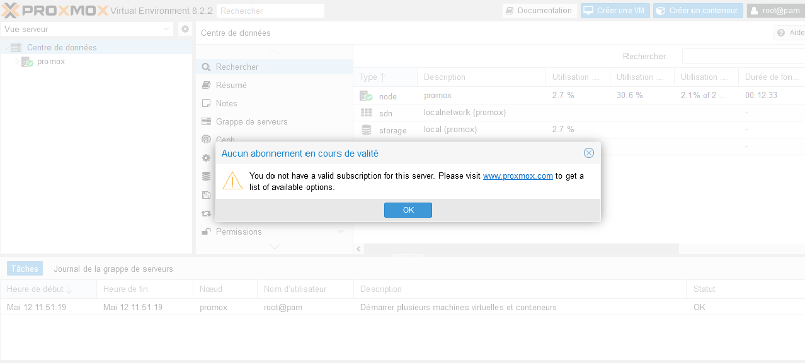This screenshot has width=805, height=363.
Task: Click the storage icon in resource table
Action: [x=366, y=130]
